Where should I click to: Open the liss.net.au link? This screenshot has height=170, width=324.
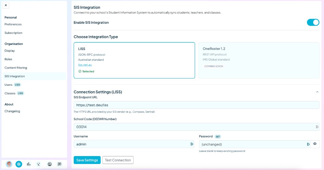click(85, 65)
